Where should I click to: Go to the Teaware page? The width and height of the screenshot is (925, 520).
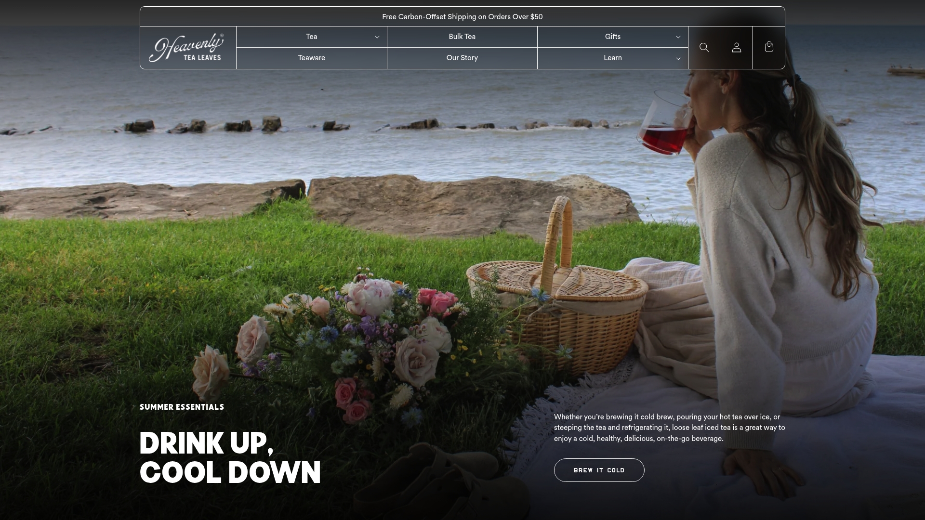point(311,58)
